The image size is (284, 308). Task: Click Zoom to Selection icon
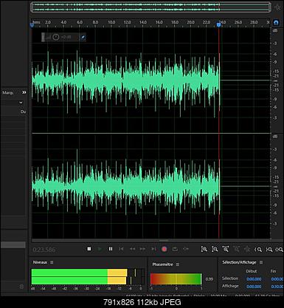pos(280,250)
